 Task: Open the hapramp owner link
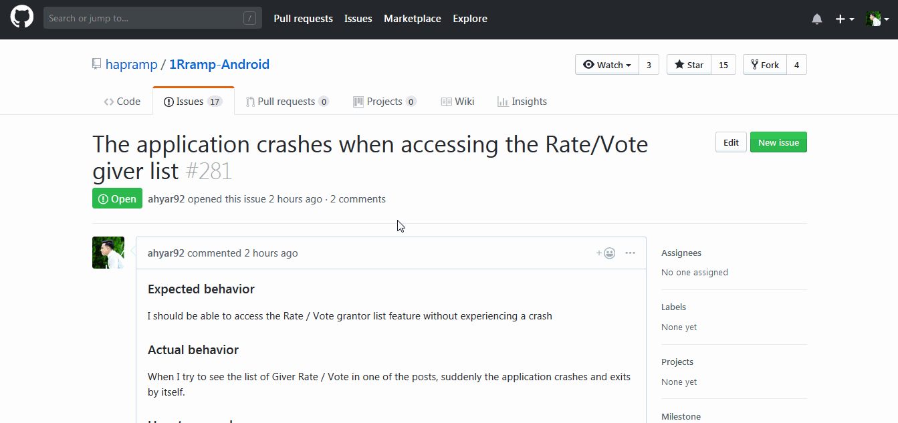click(x=132, y=65)
